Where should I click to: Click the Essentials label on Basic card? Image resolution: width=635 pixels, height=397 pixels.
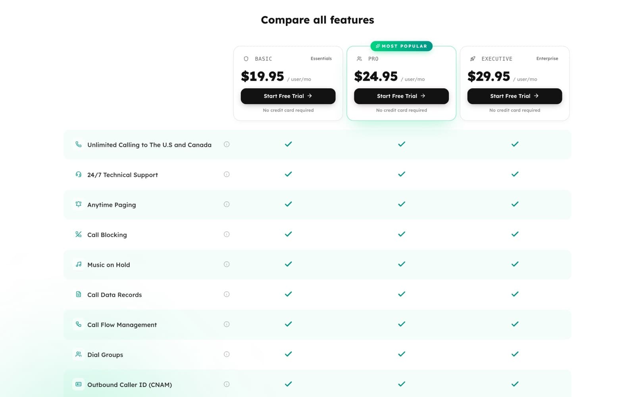(x=321, y=59)
